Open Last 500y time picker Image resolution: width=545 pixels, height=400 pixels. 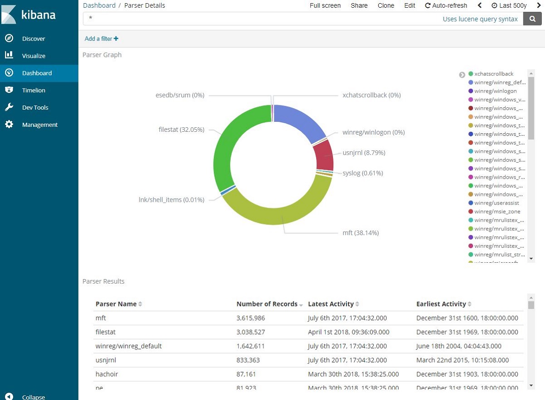click(x=509, y=5)
